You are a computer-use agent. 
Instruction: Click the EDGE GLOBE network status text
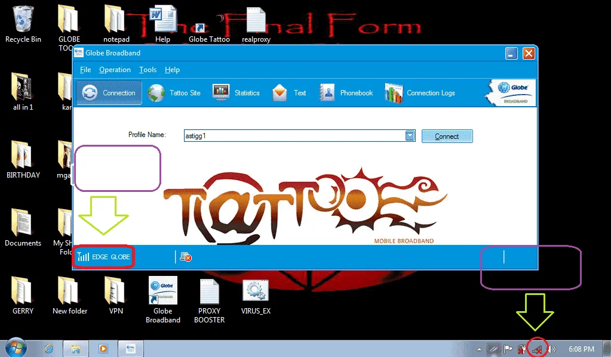[x=111, y=257]
